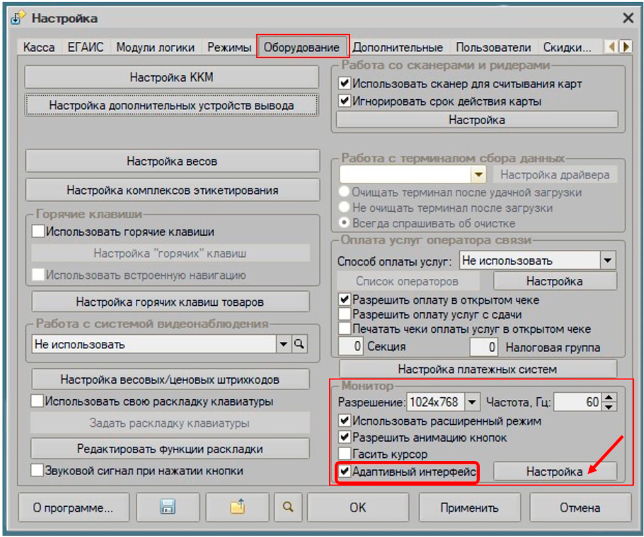Switch to the ЕГАИС tab
This screenshot has width=644, height=537.
click(85, 47)
